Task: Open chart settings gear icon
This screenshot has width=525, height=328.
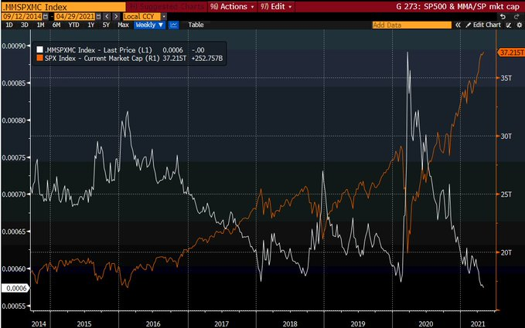Action: coord(519,25)
